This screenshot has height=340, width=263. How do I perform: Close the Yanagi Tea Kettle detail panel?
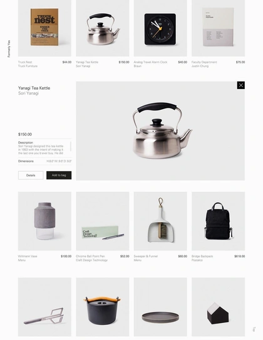click(240, 85)
